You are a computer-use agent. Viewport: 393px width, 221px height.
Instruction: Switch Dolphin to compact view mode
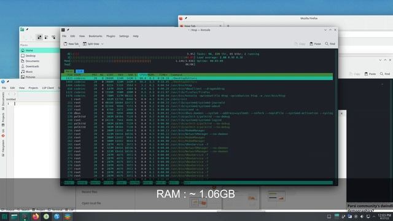pyautogui.click(x=47, y=37)
